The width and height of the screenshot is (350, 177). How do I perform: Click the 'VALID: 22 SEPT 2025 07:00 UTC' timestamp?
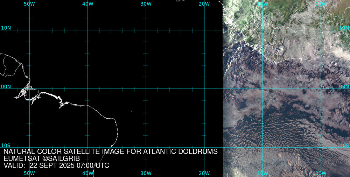click(56, 165)
